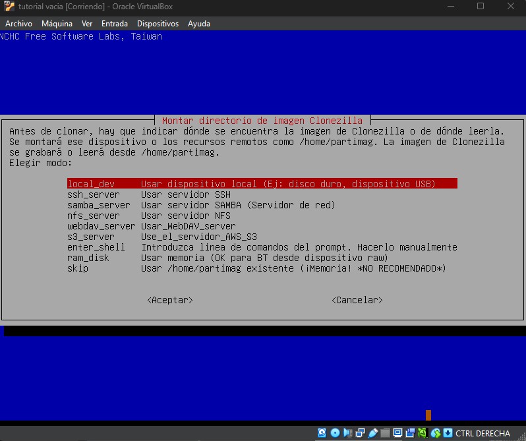The height and width of the screenshot is (441, 526).
Task: Click the recording status icon
Action: click(x=410, y=432)
